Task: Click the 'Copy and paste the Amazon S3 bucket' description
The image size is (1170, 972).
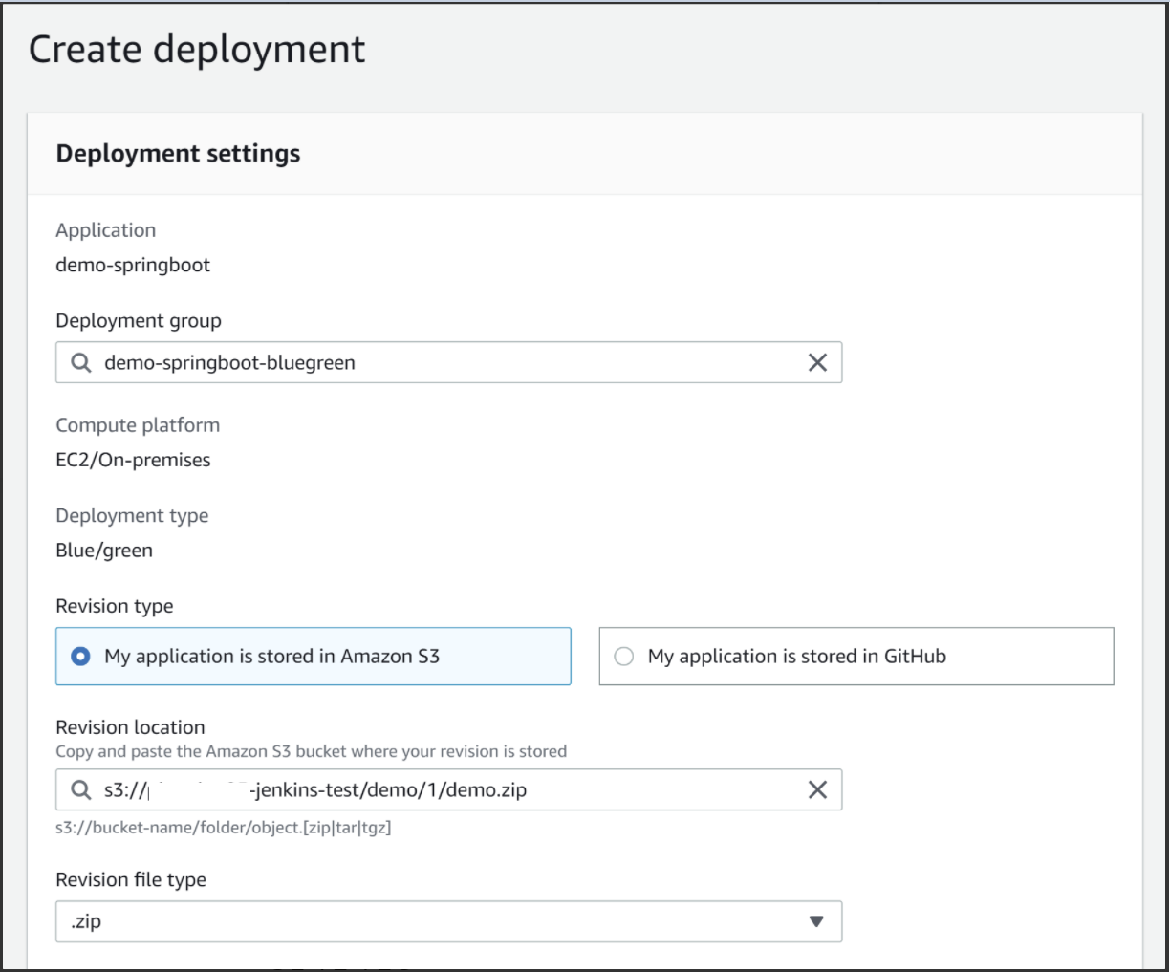Action: click(311, 752)
